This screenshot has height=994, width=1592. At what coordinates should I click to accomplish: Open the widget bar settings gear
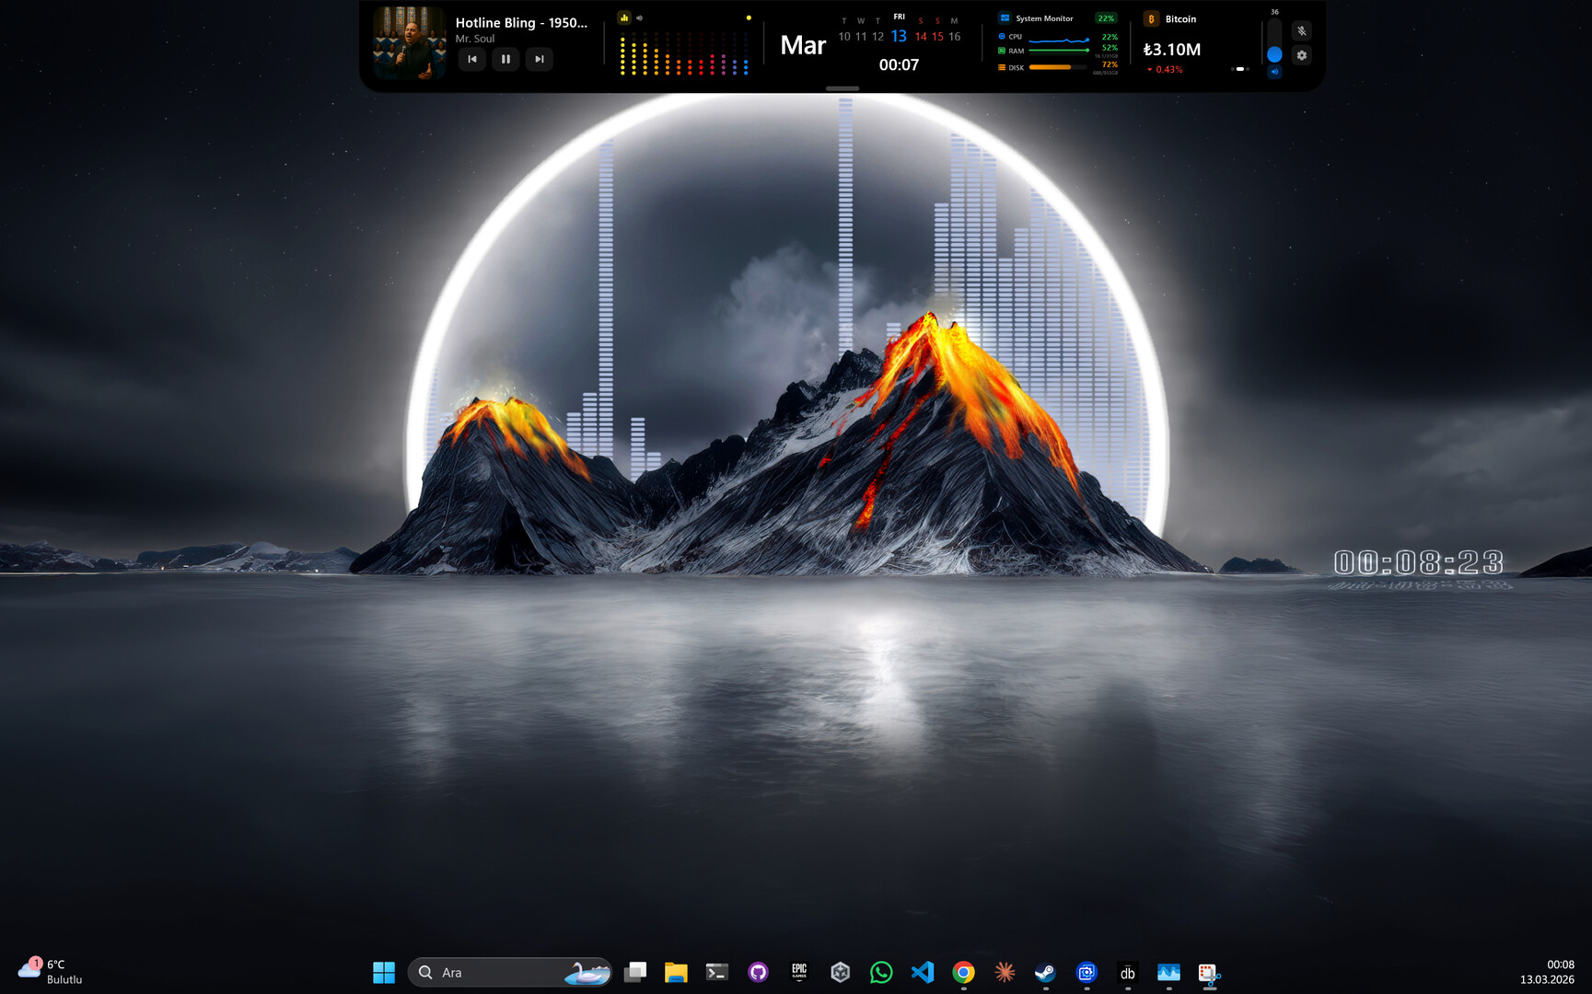(x=1301, y=55)
